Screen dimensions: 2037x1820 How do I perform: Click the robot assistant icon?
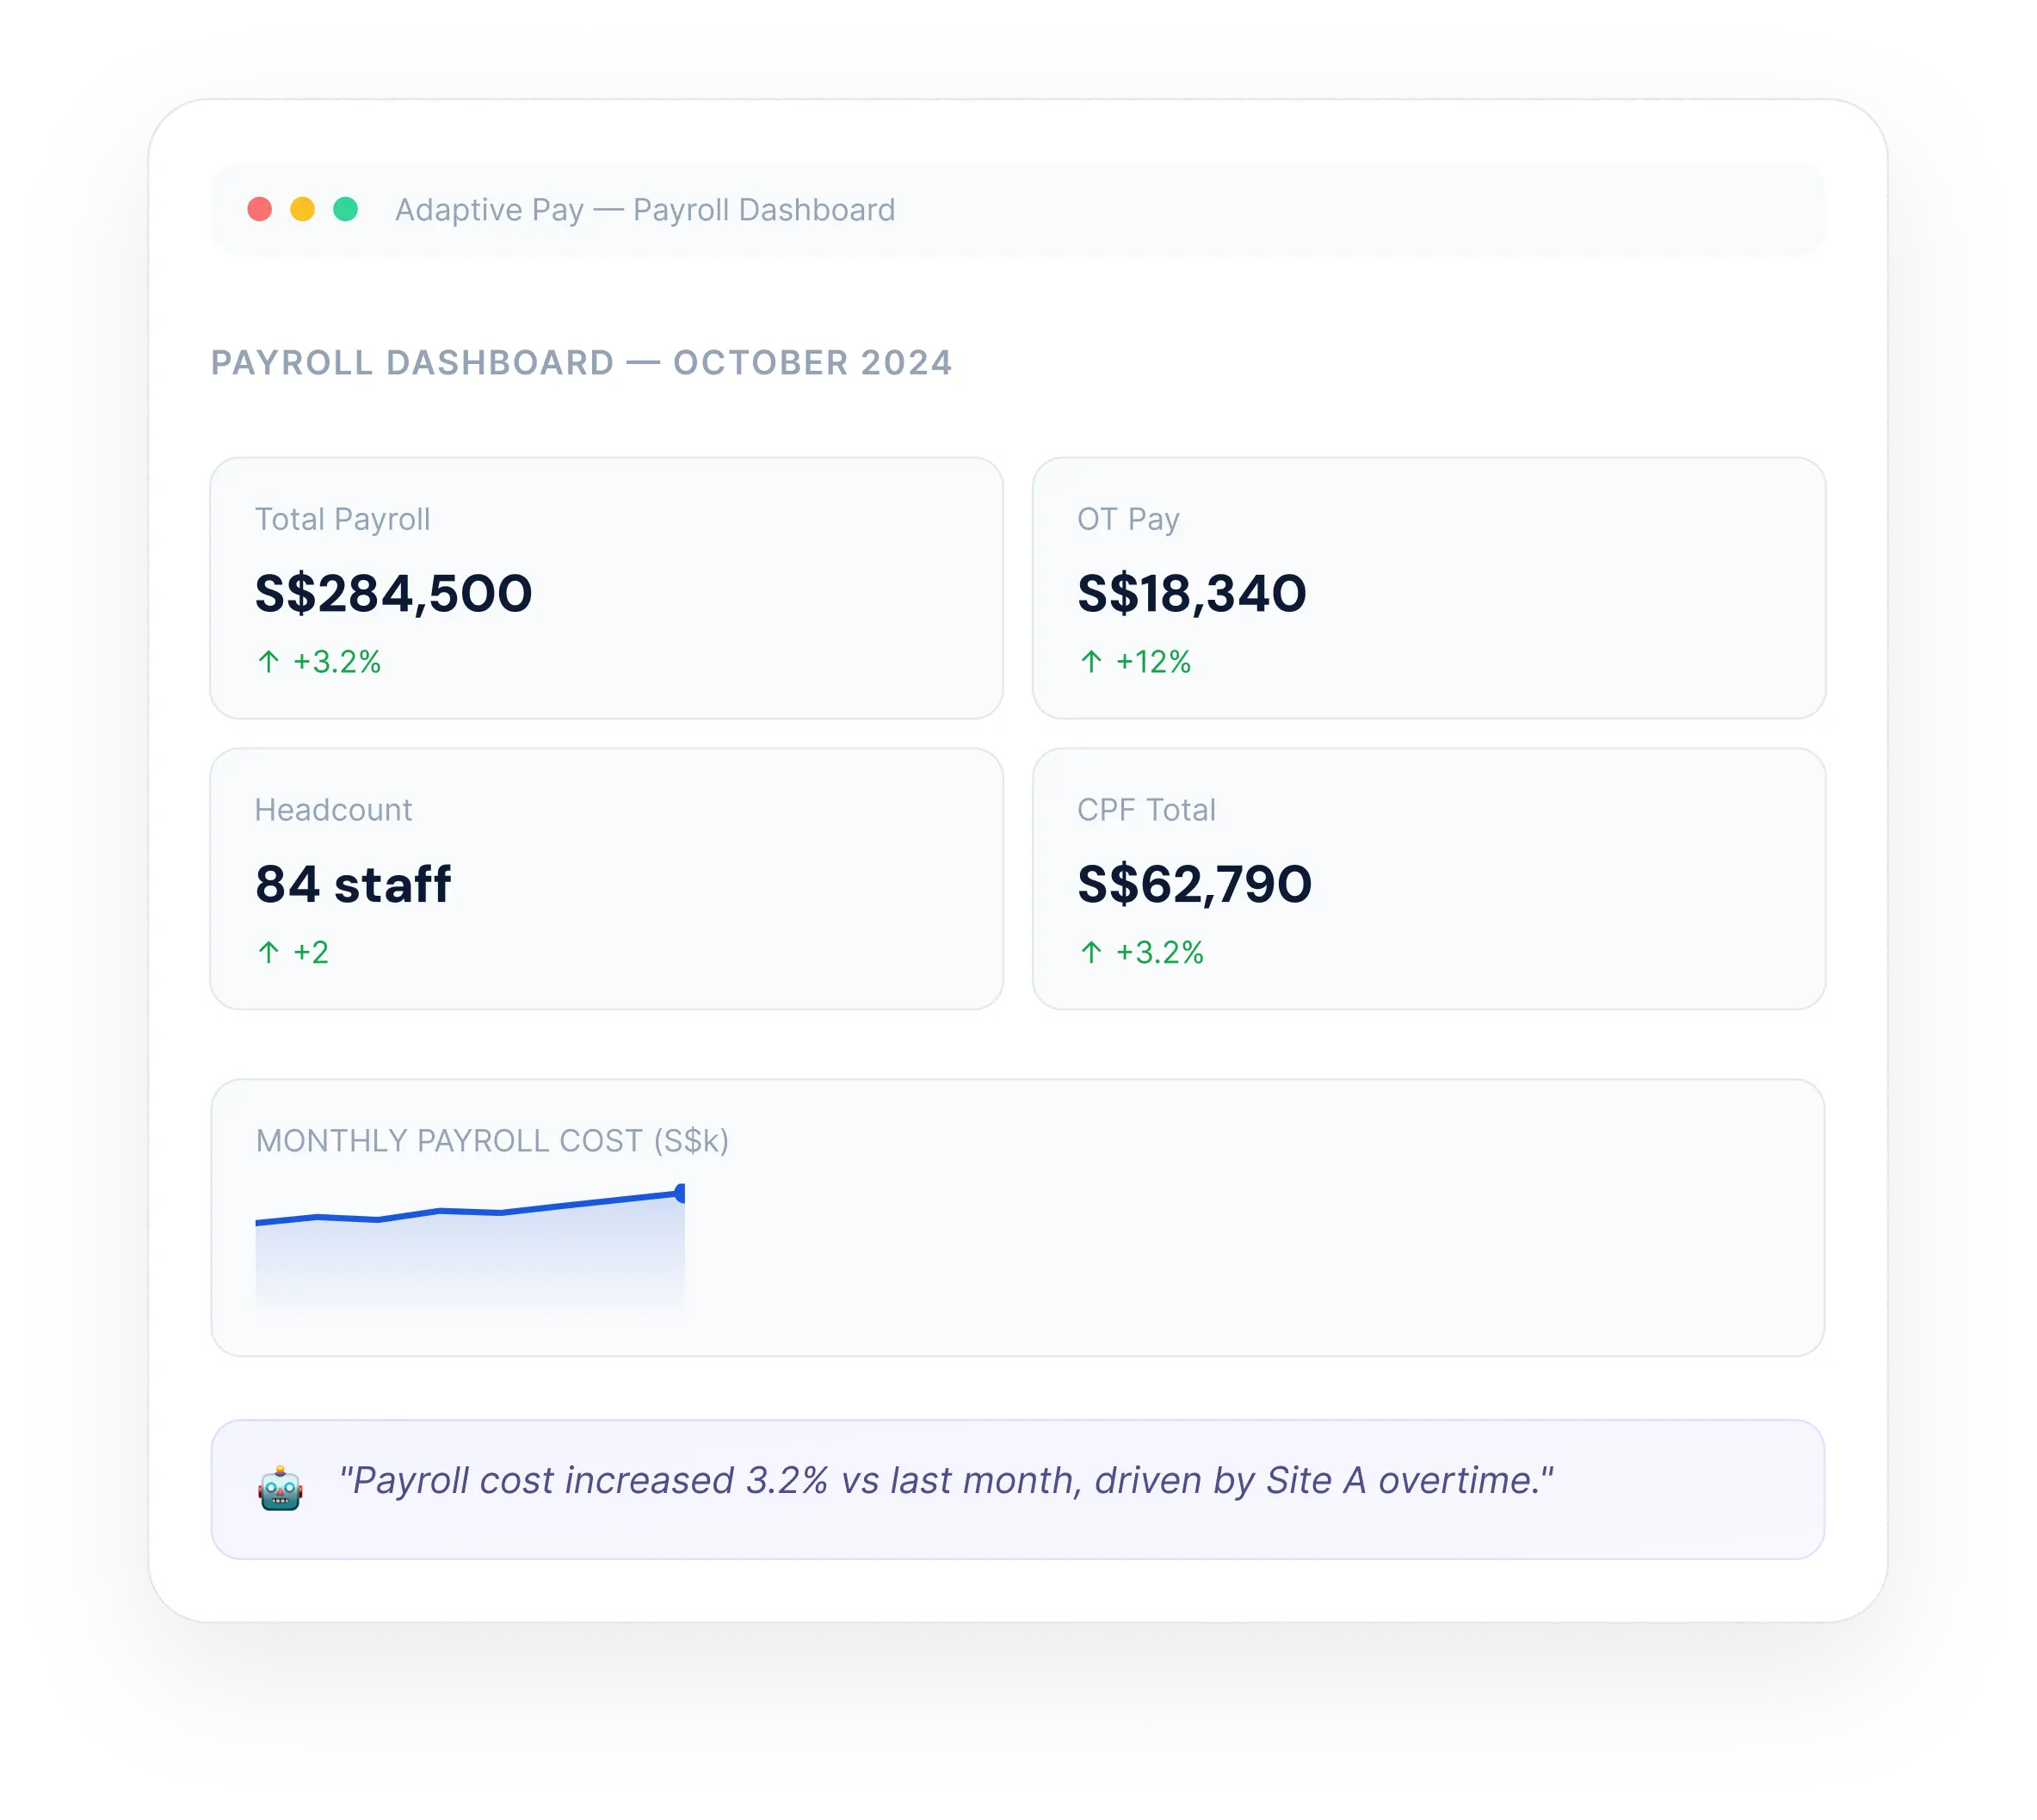[280, 1490]
